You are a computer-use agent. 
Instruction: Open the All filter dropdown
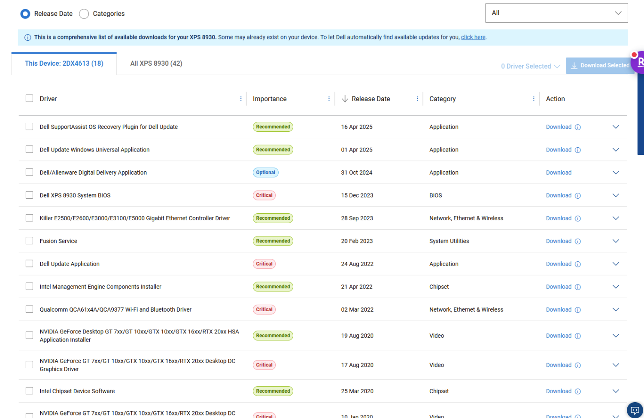click(x=556, y=13)
